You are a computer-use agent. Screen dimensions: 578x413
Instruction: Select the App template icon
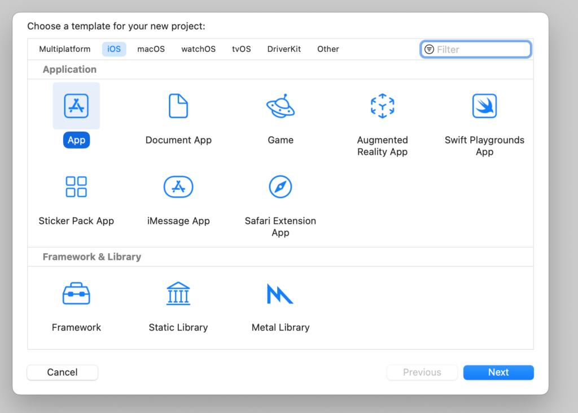(76, 106)
